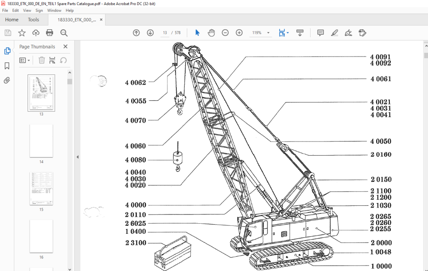Select the 183330_ETK_000 document tab
The width and height of the screenshot is (428, 271).
coord(77,20)
